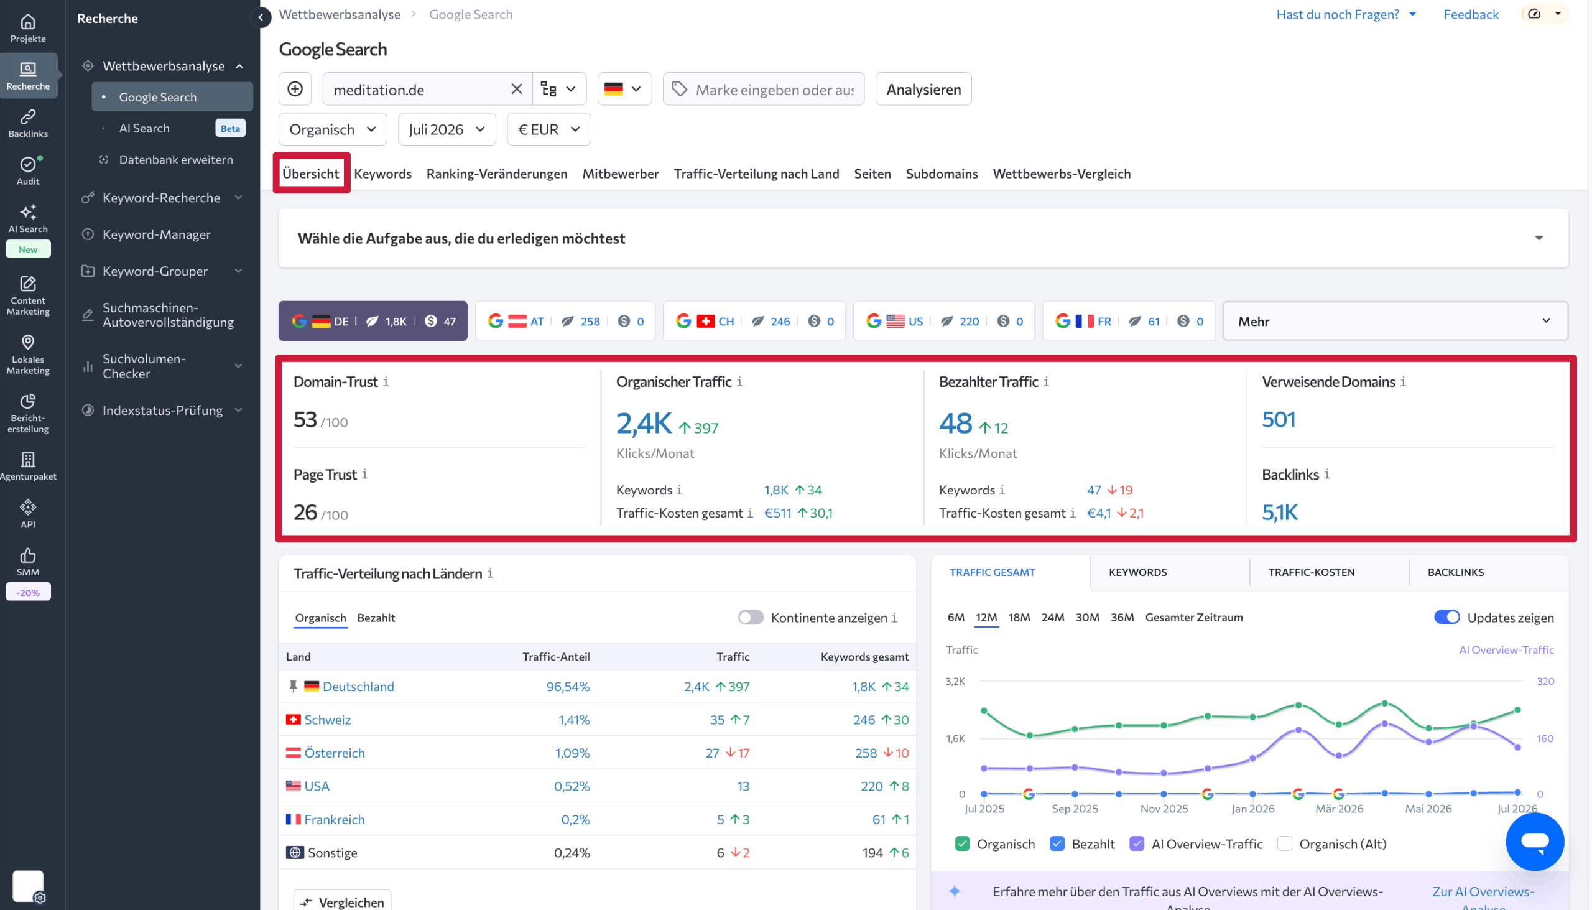Clear the meditation.de domain input
1592x910 pixels.
517,89
